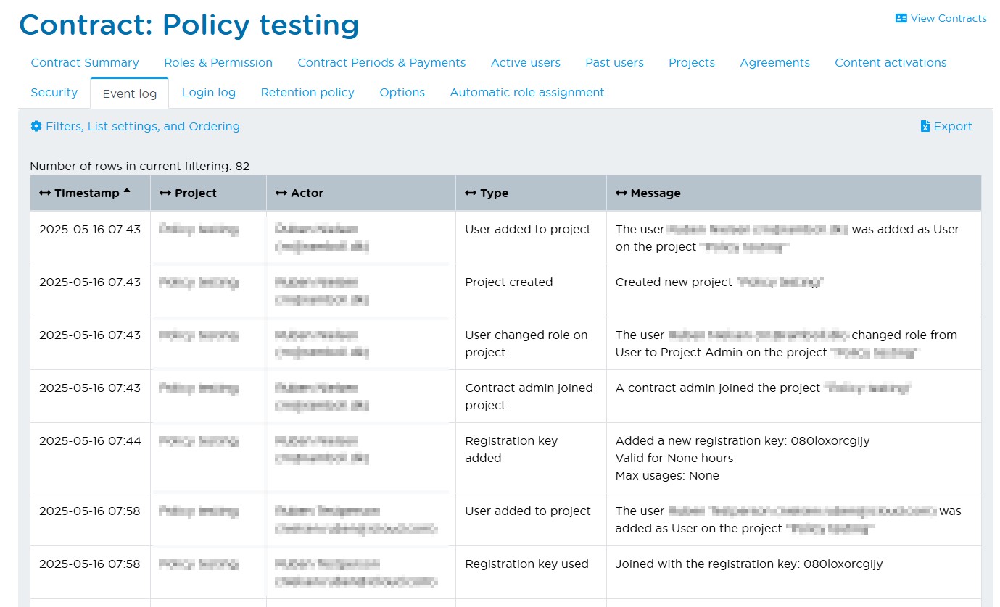Click the gear icon beside Filters
Viewport: 1000px width, 607px height.
(x=36, y=127)
